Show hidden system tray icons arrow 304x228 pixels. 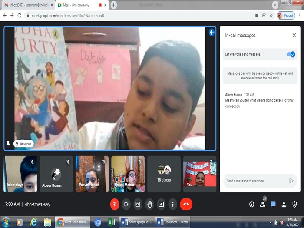click(271, 222)
